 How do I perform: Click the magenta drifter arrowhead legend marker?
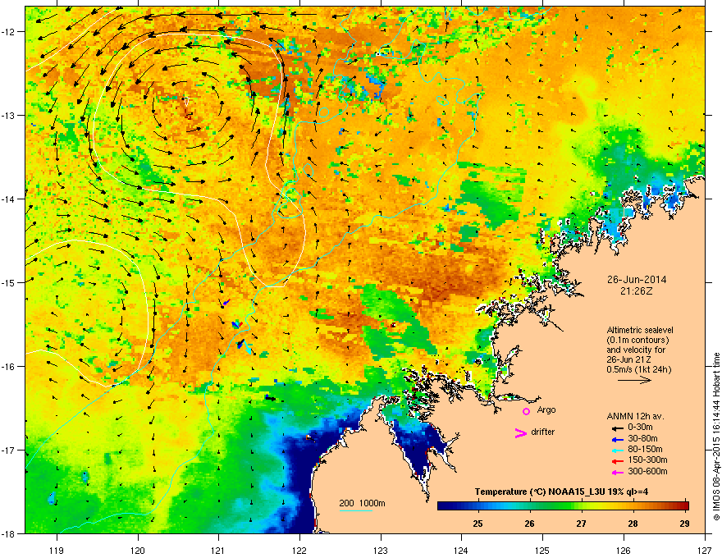(x=520, y=432)
